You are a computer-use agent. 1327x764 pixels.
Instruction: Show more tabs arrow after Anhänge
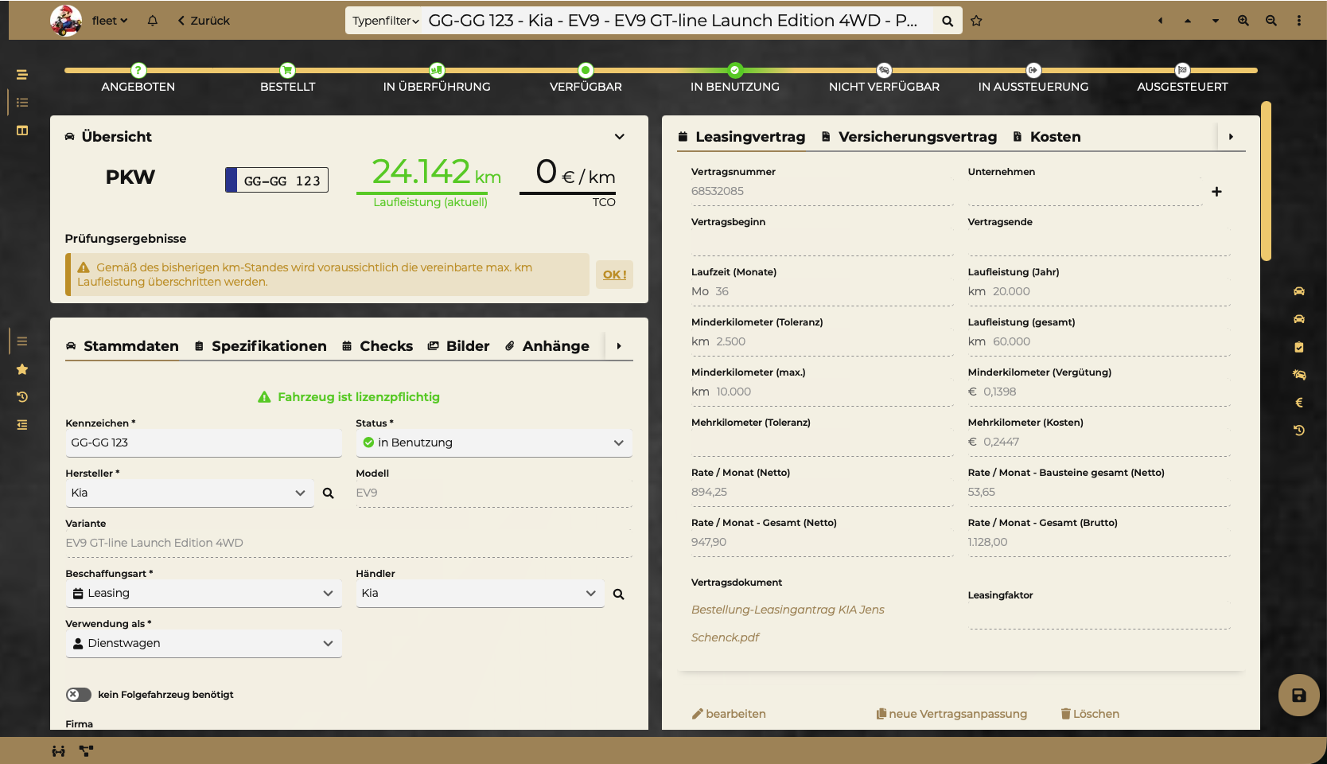pos(619,346)
